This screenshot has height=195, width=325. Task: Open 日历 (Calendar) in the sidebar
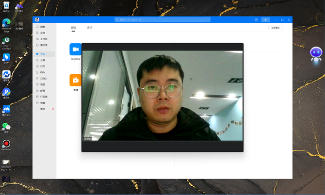pos(42,66)
